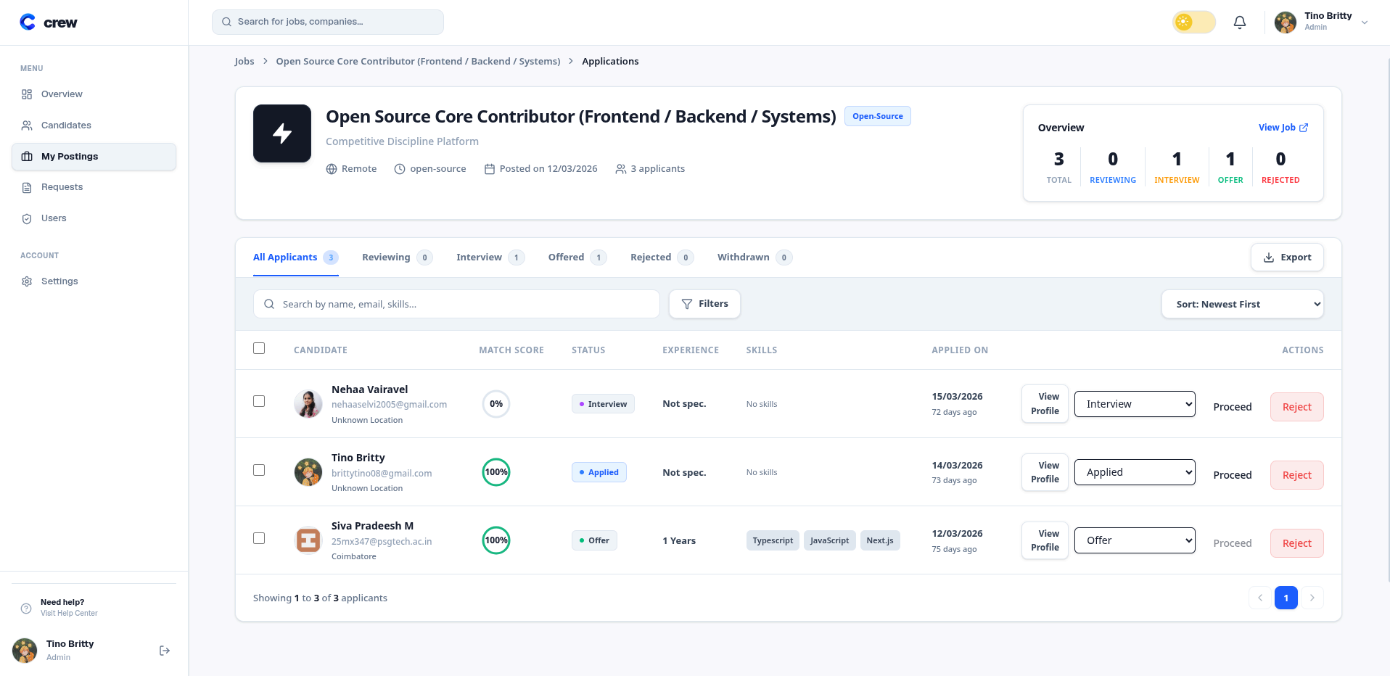
Task: Open the status dropdown for Nehaa Vairavel
Action: [1135, 404]
